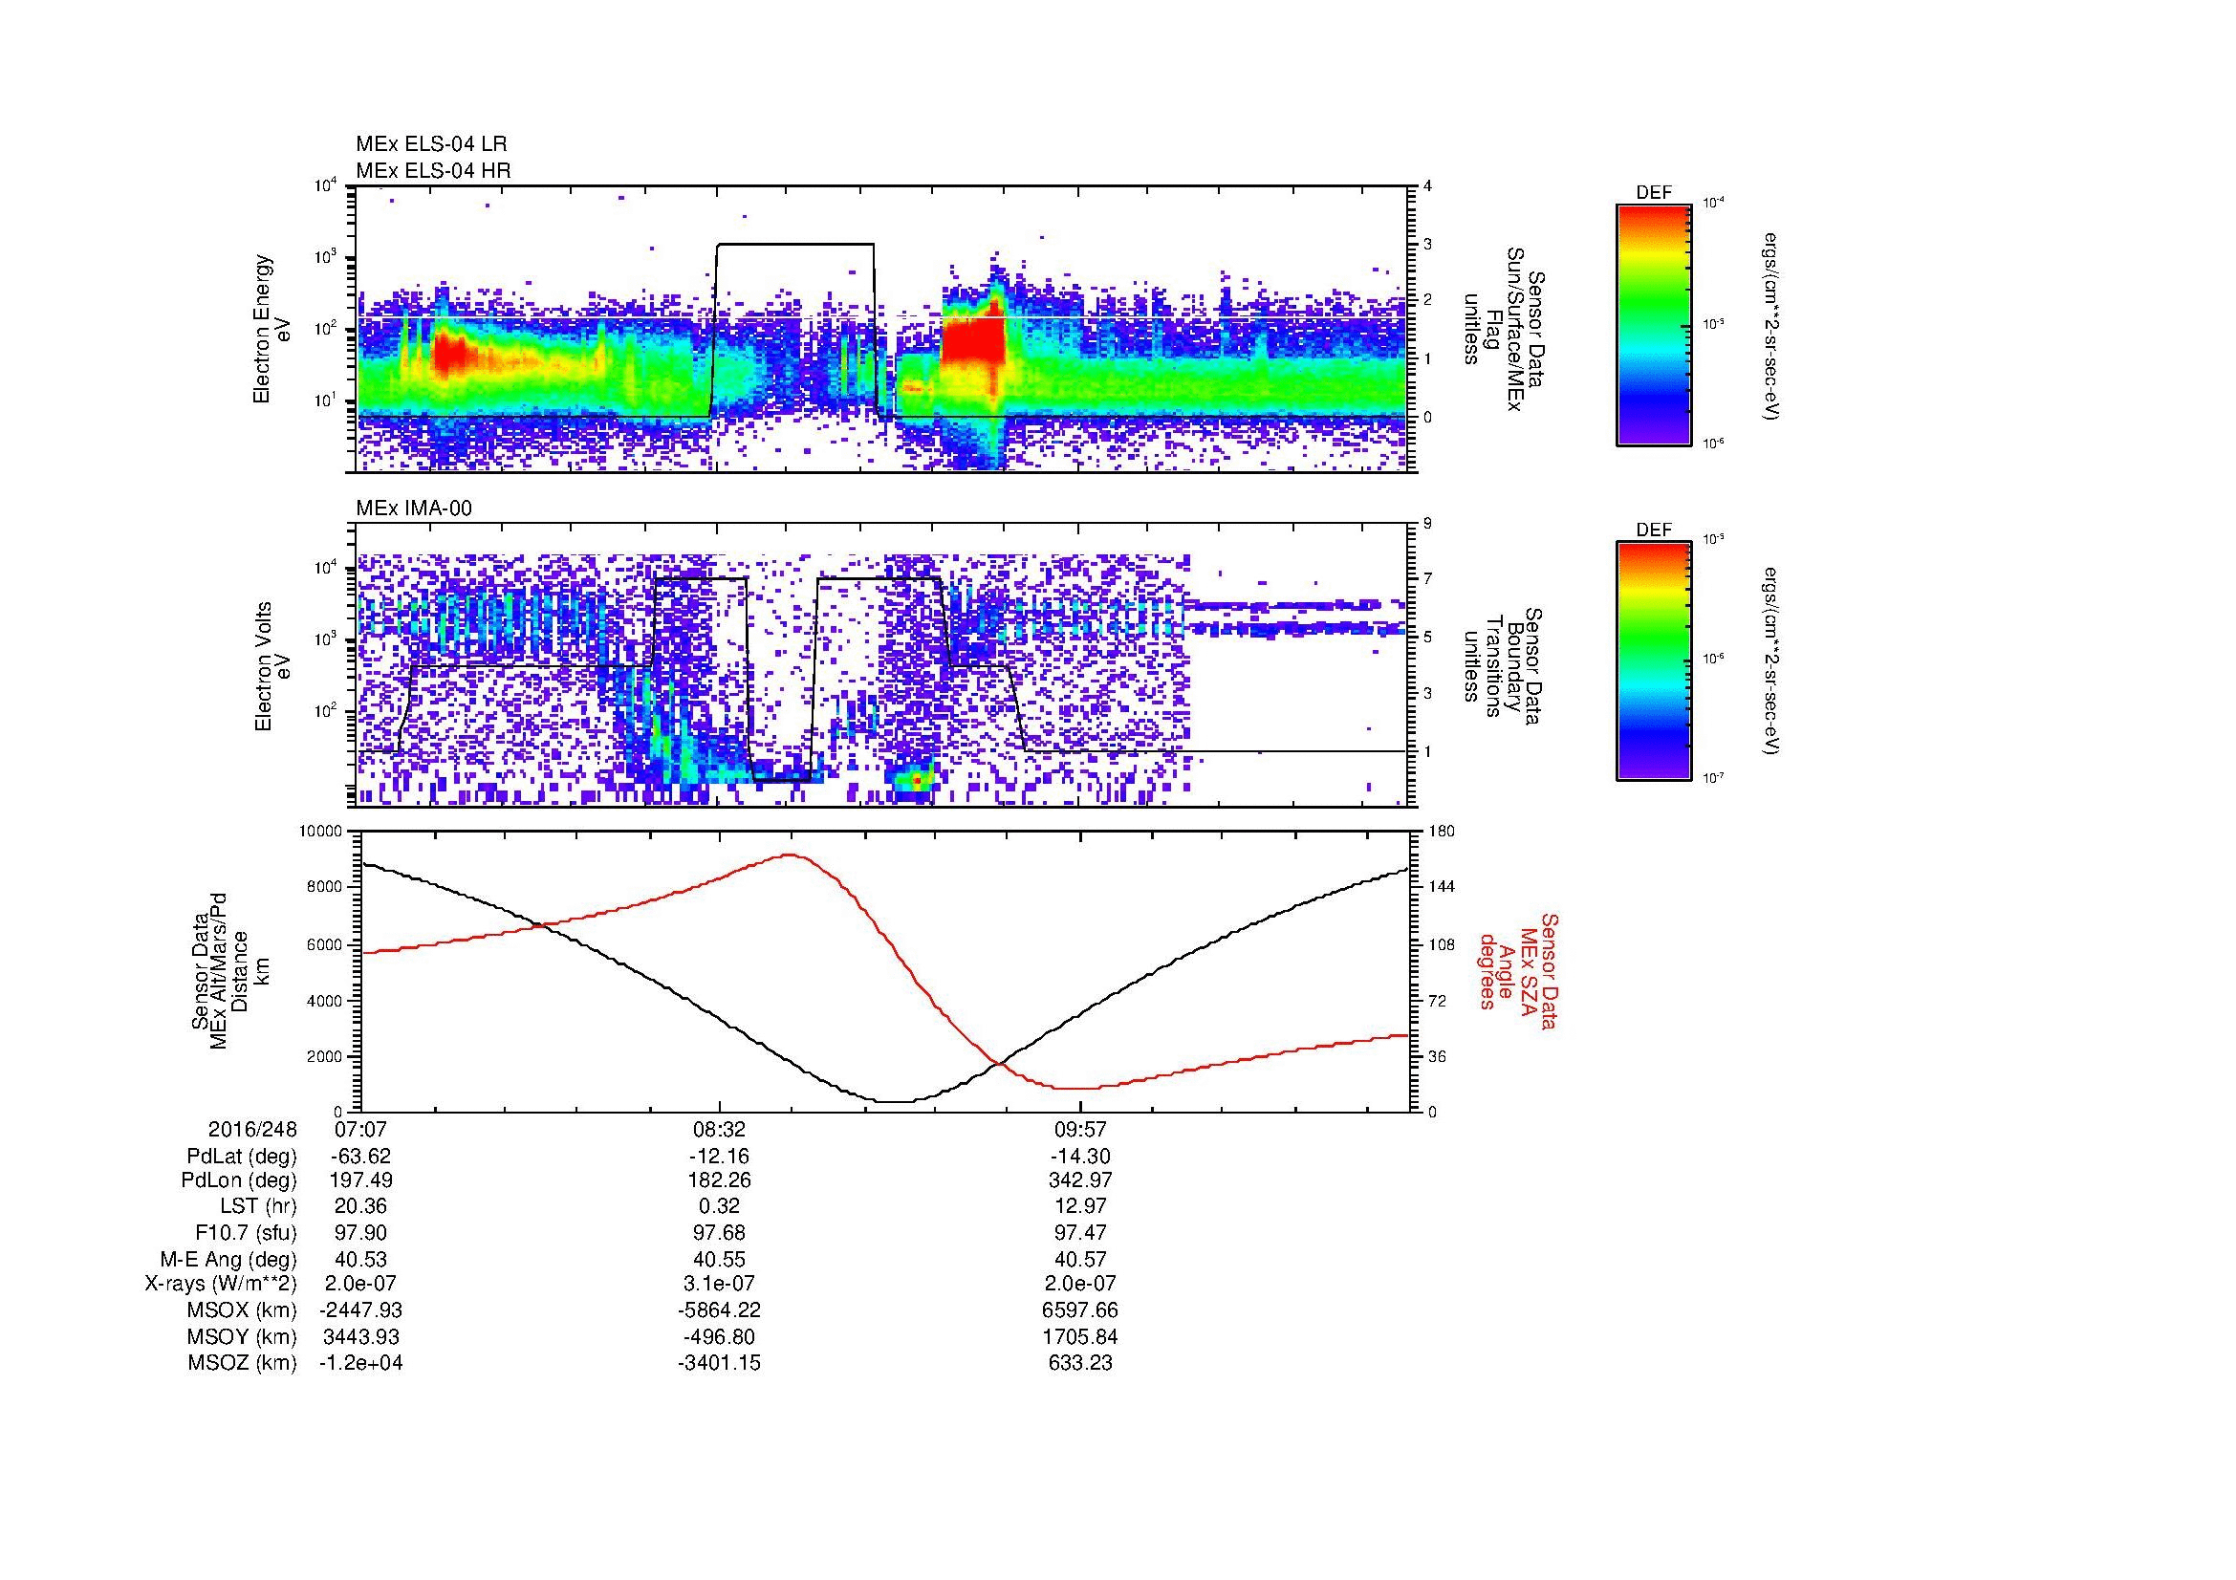This screenshot has height=1580, width=2236.
Task: Click the 'MSOY (km)' row label
Action: (242, 1336)
